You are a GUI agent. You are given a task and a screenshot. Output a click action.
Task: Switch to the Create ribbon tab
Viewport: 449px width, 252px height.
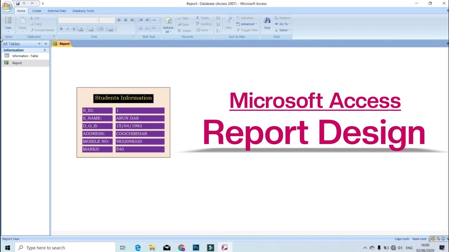point(36,11)
